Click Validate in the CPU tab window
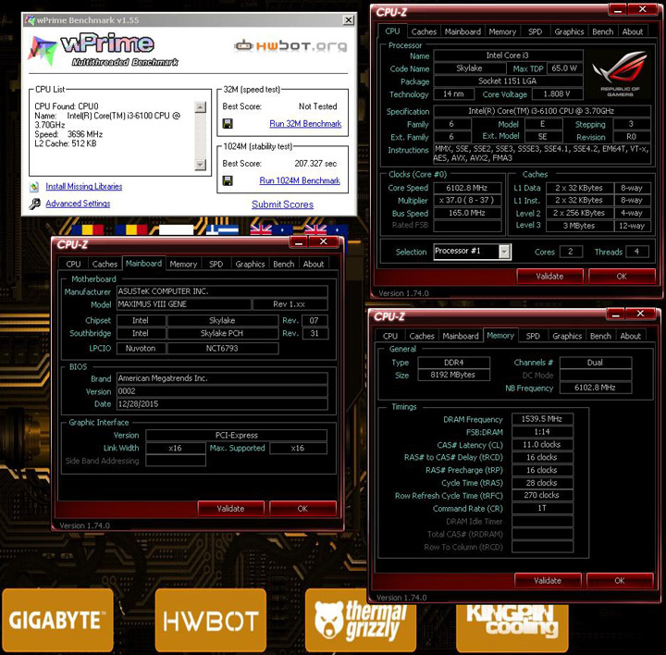 click(549, 276)
